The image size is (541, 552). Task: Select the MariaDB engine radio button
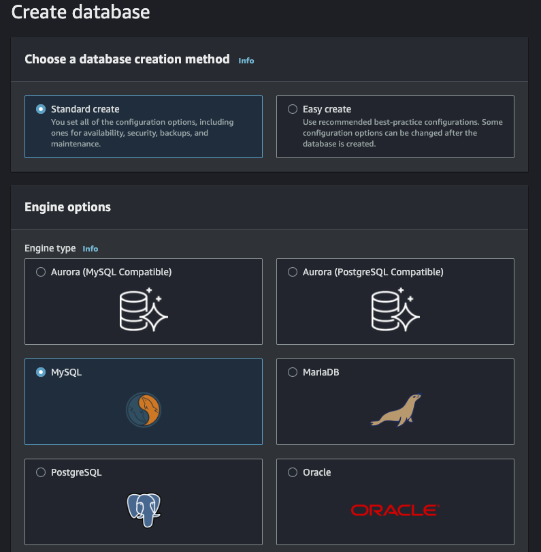pyautogui.click(x=293, y=372)
